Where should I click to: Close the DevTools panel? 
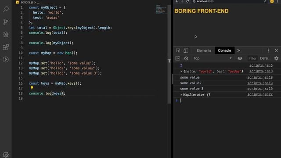(276, 50)
